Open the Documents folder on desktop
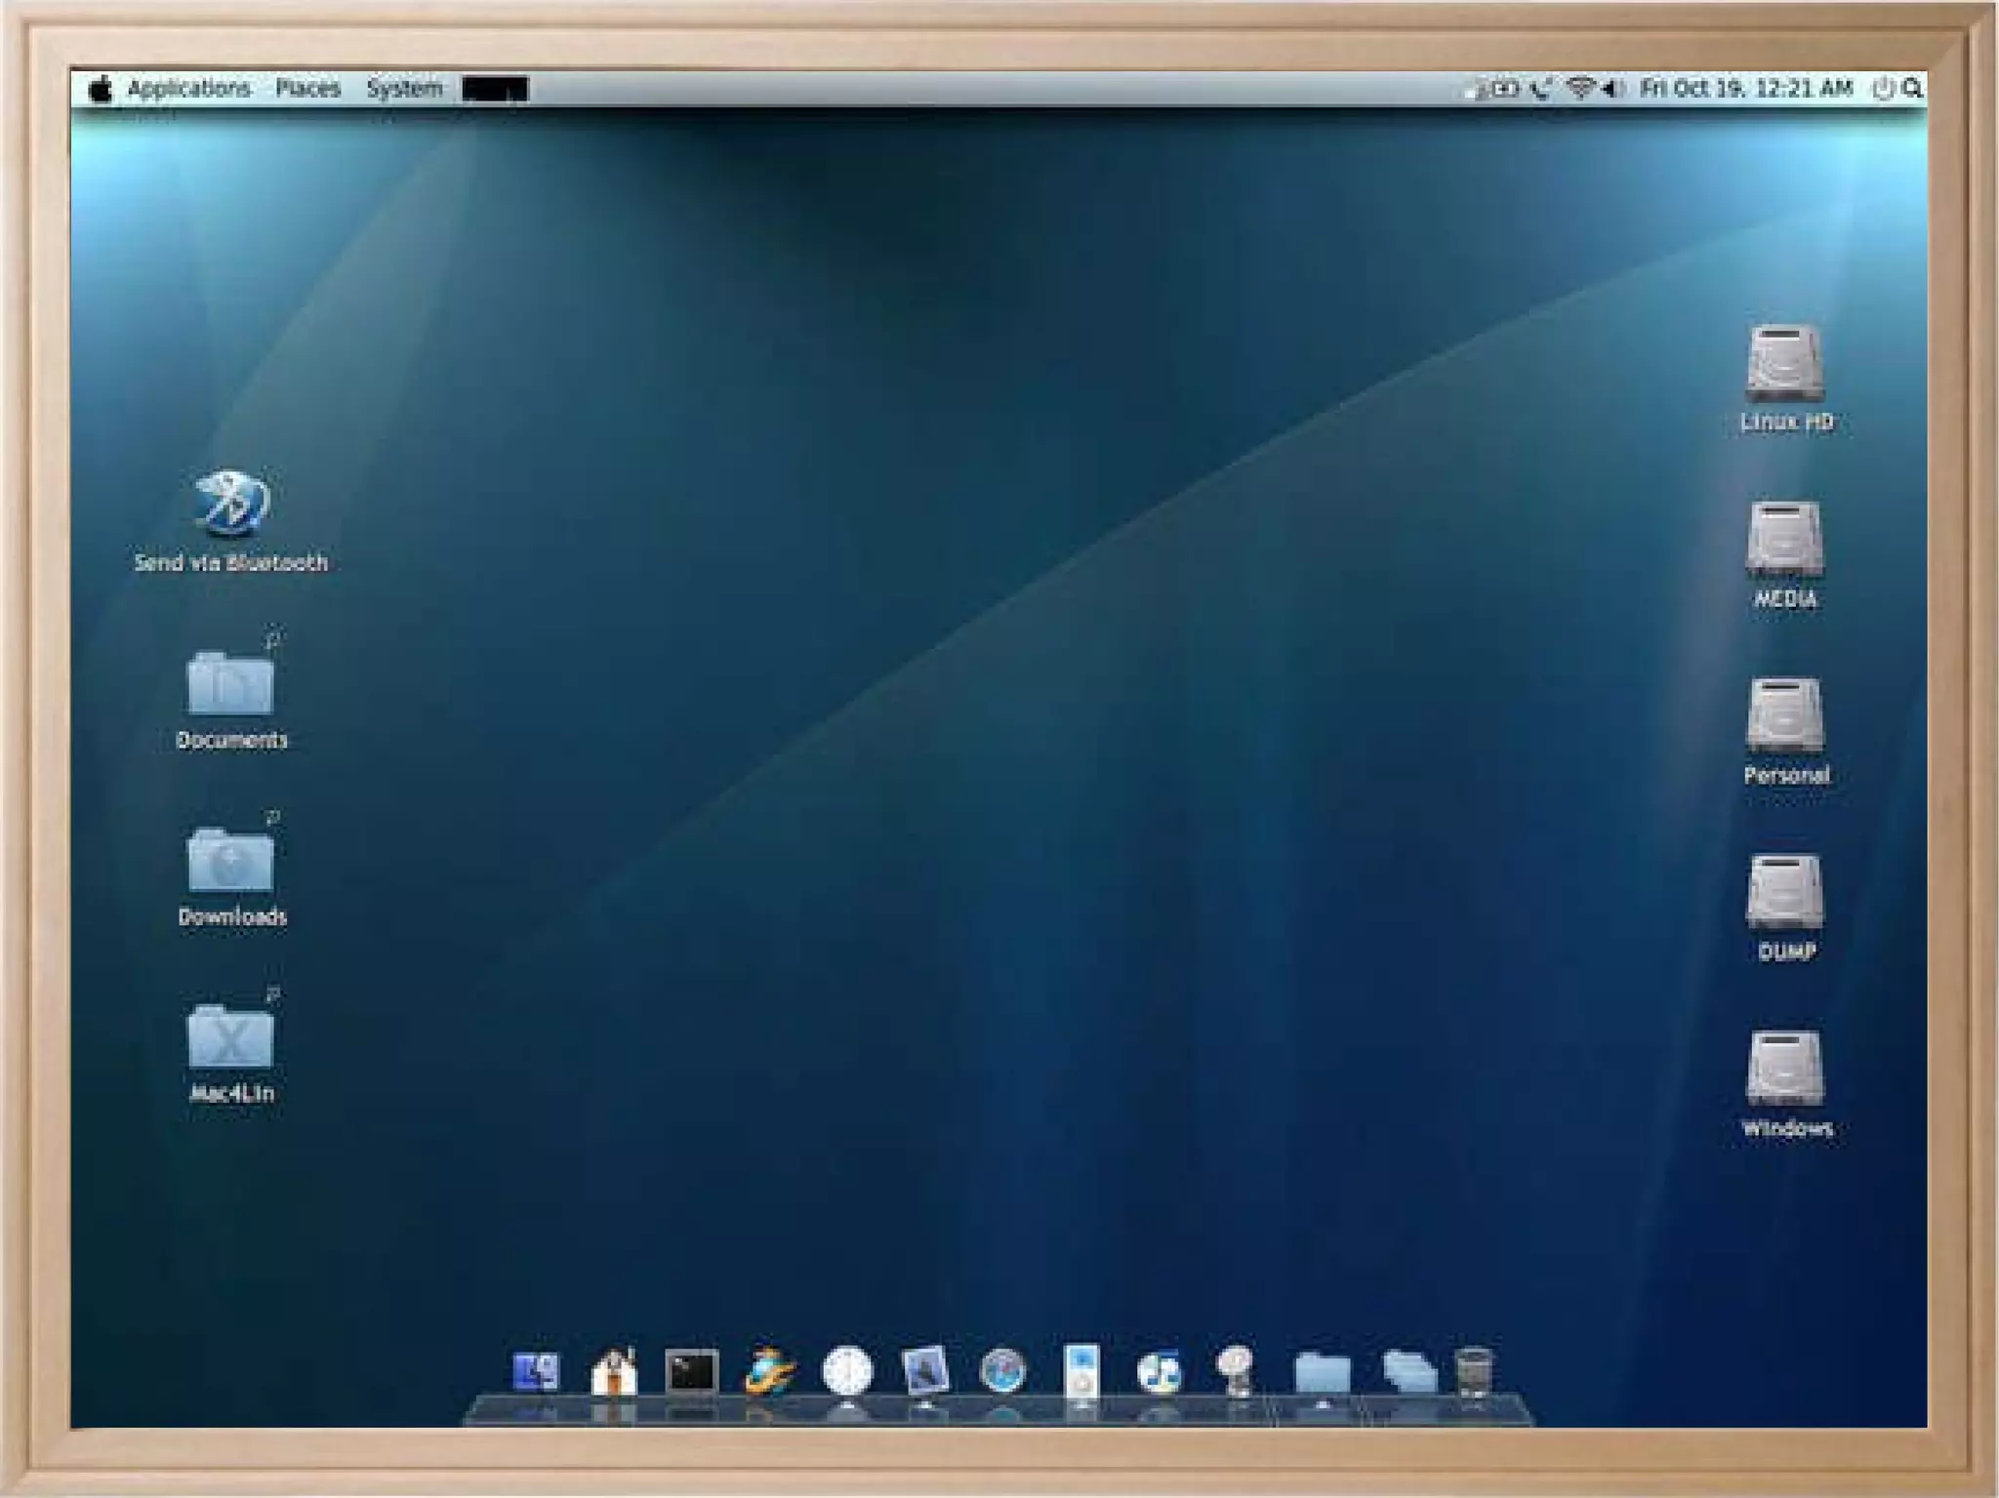 (230, 683)
